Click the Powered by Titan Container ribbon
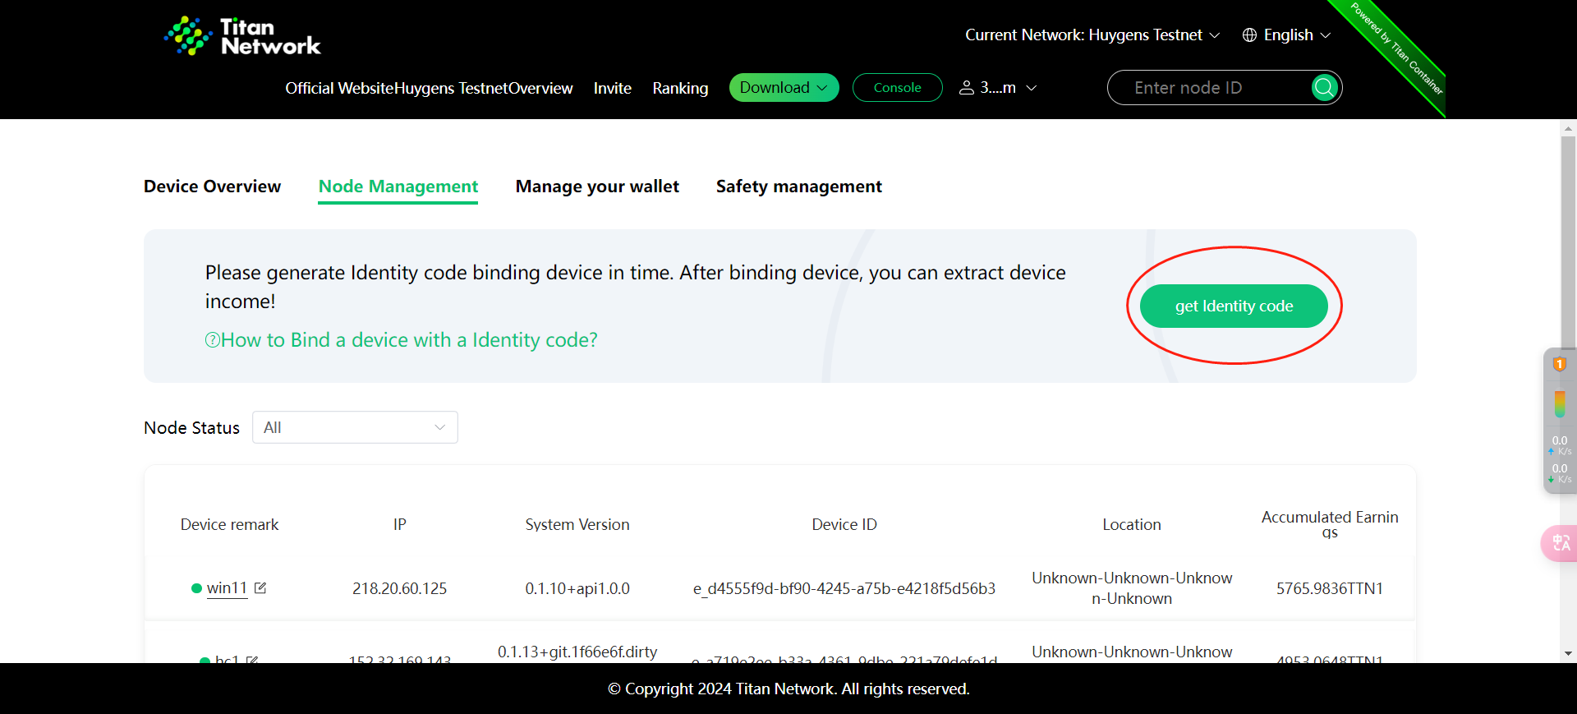The width and height of the screenshot is (1577, 714). point(1398,49)
